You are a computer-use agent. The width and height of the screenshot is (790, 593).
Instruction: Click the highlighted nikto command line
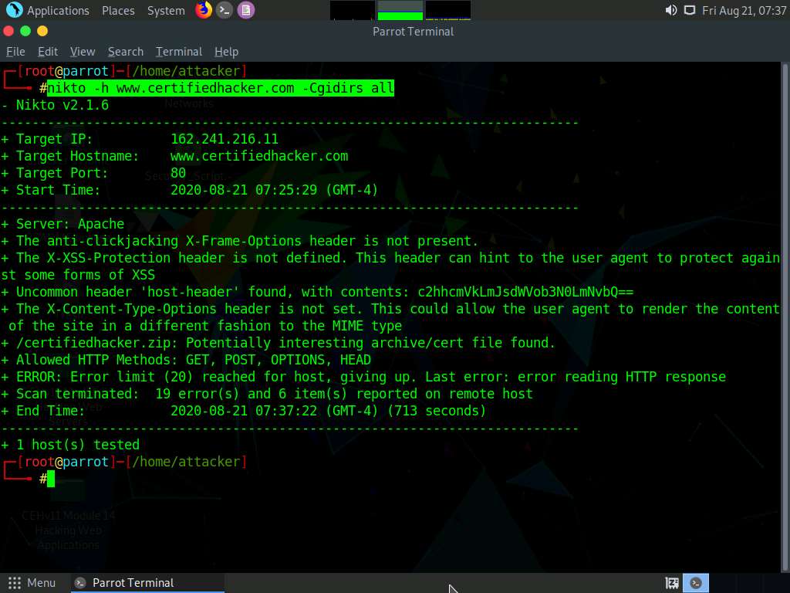tap(221, 88)
